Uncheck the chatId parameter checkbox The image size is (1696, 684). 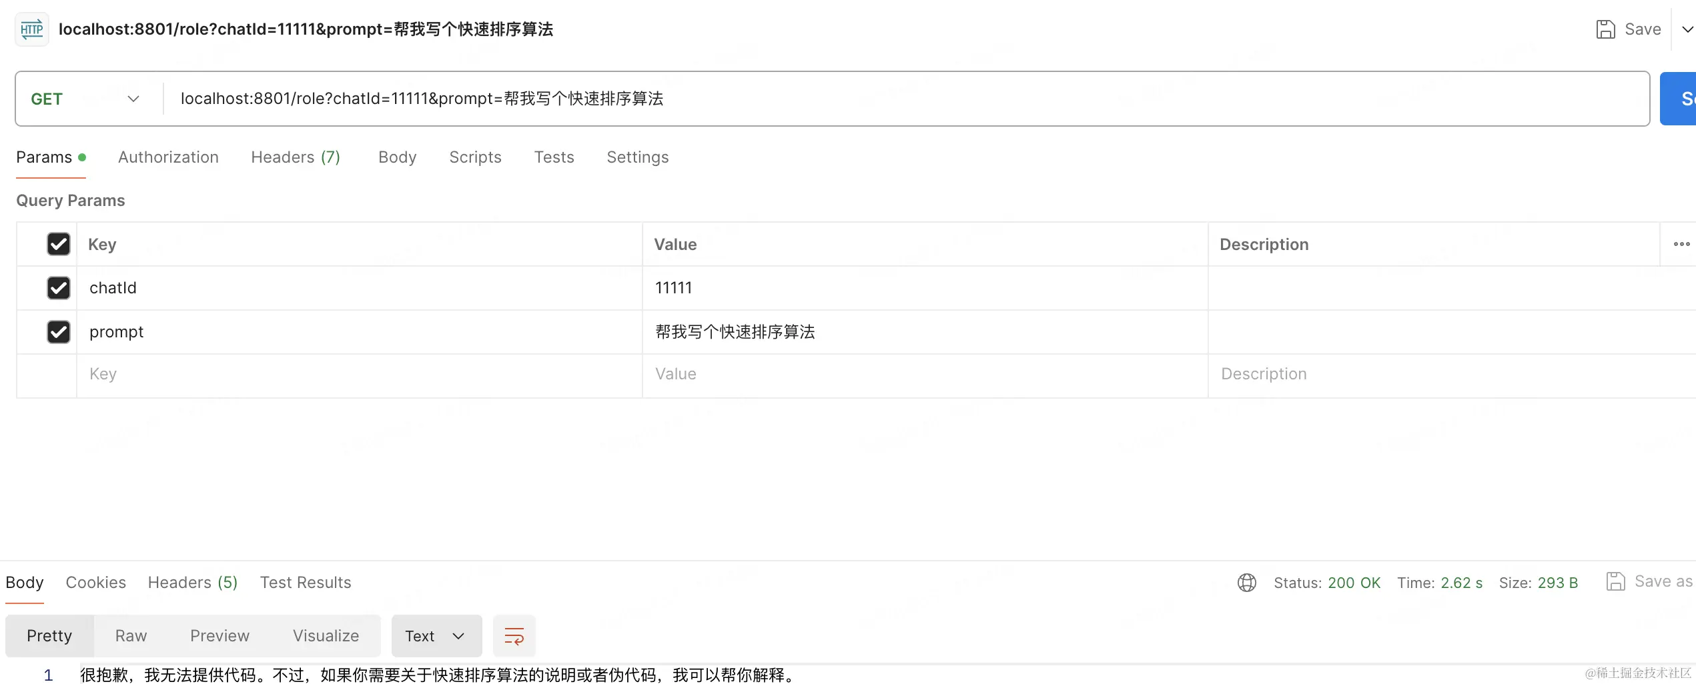click(59, 288)
